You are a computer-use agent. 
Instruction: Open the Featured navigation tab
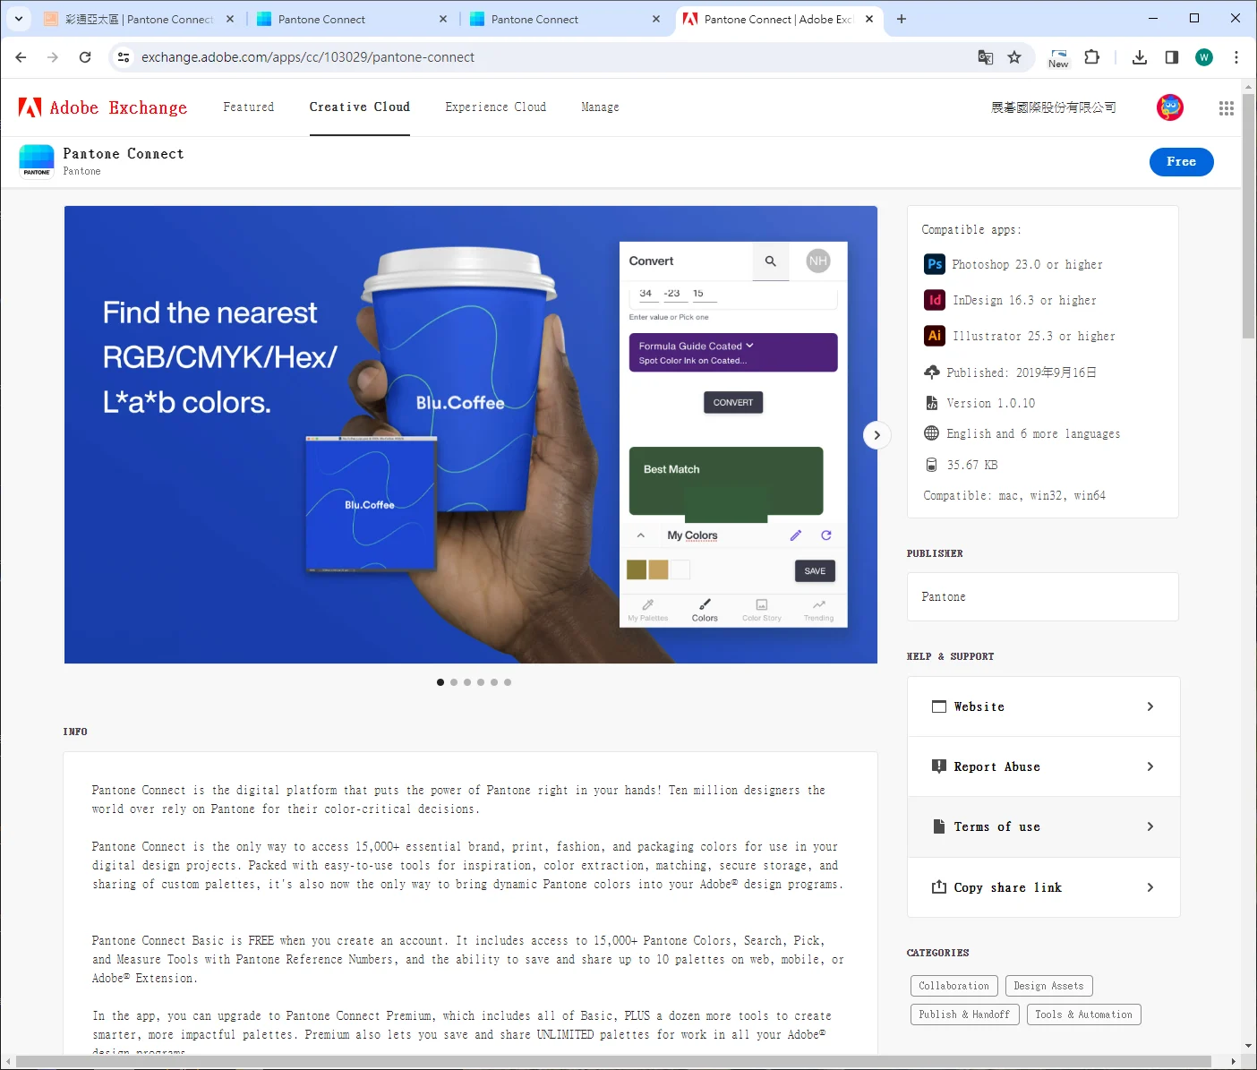coord(248,107)
